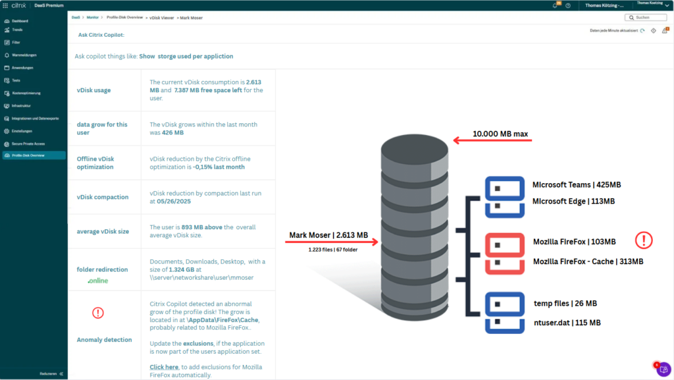Click the Integrationen und Datenexporte icon

coord(7,119)
